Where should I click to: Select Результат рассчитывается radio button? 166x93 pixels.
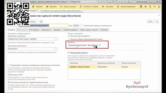[69, 36]
